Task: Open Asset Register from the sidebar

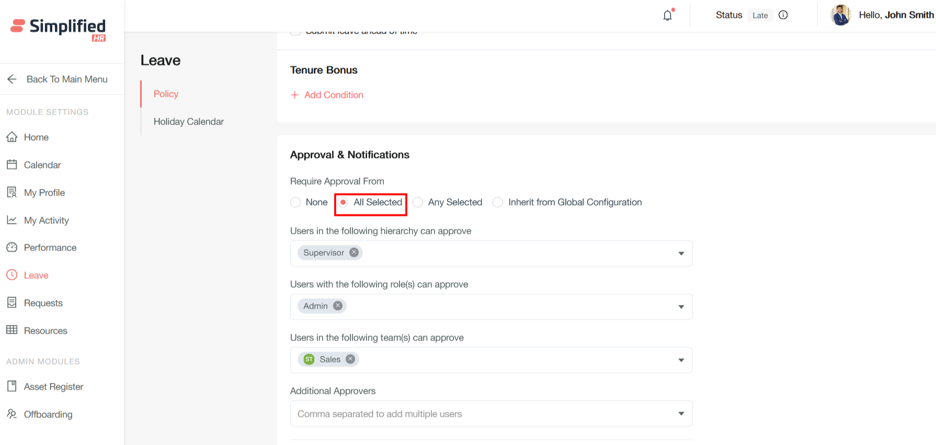Action: click(x=53, y=386)
